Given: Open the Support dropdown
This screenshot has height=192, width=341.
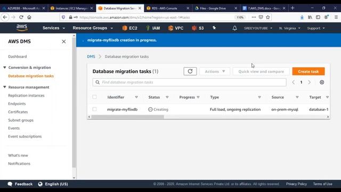Looking at the screenshot, I should tap(316, 28).
